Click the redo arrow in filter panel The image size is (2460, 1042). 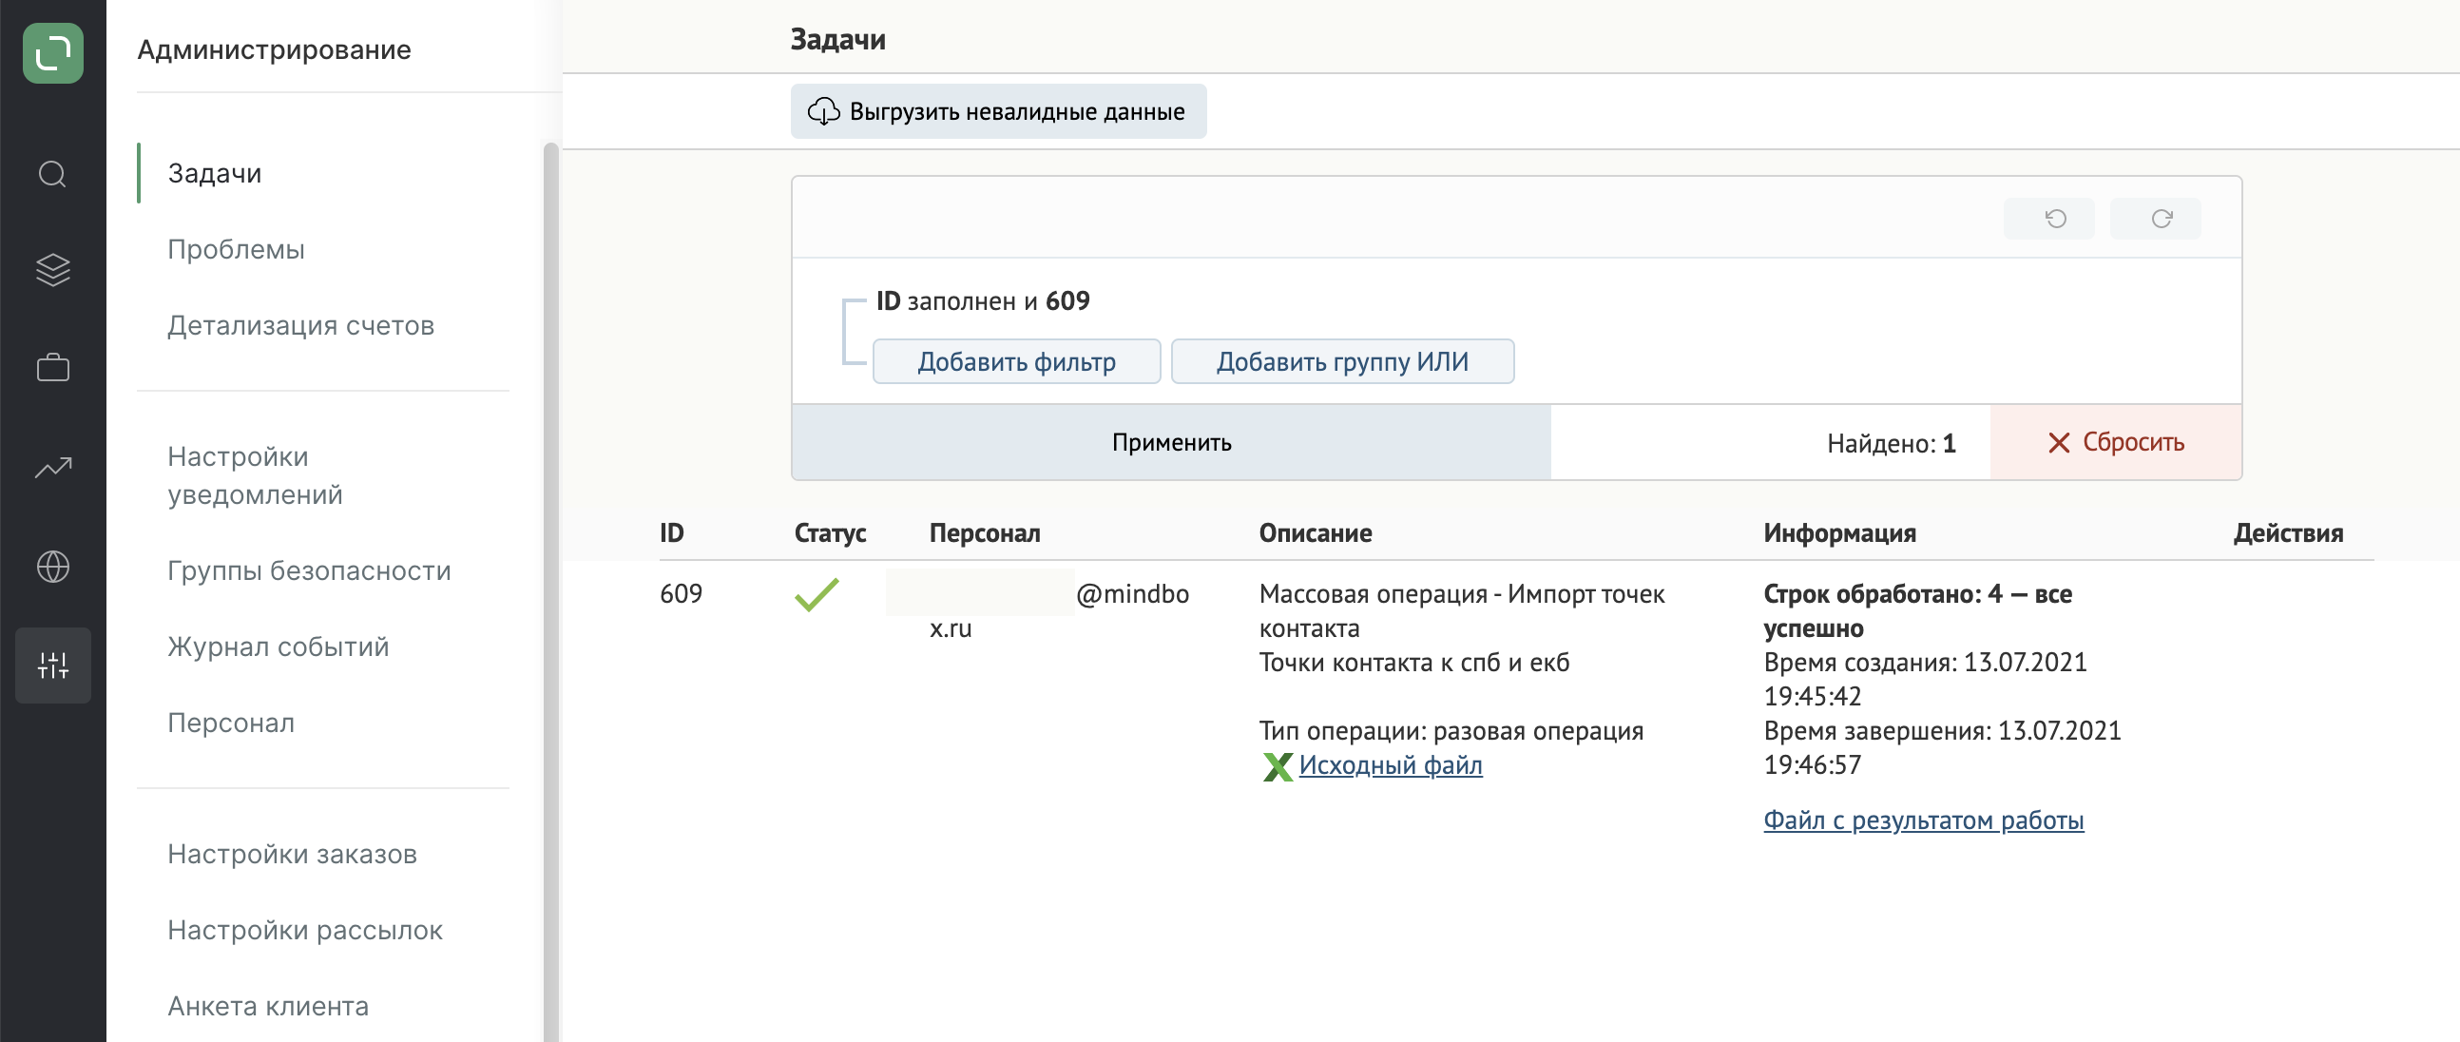point(2156,219)
